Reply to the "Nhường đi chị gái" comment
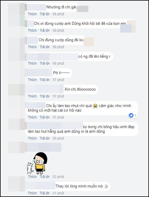Image resolution: width=149 pixels, height=197 pixels. [x=45, y=14]
